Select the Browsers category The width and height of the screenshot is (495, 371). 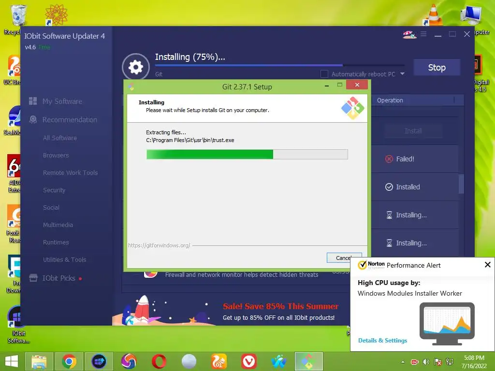click(x=56, y=155)
